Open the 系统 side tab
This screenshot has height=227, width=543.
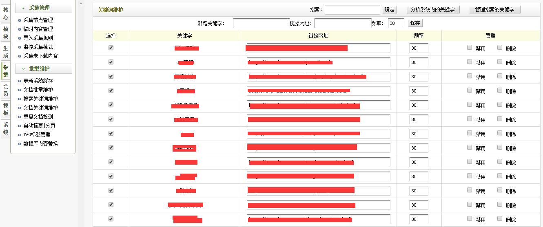6,128
